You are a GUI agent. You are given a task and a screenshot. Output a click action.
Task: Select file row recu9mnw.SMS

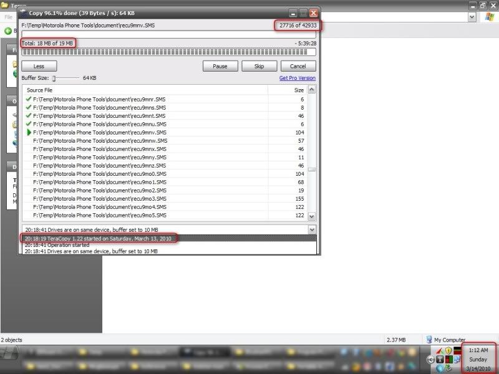tap(165, 141)
